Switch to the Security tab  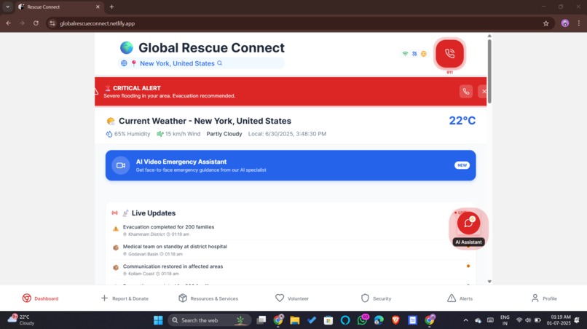(x=376, y=298)
